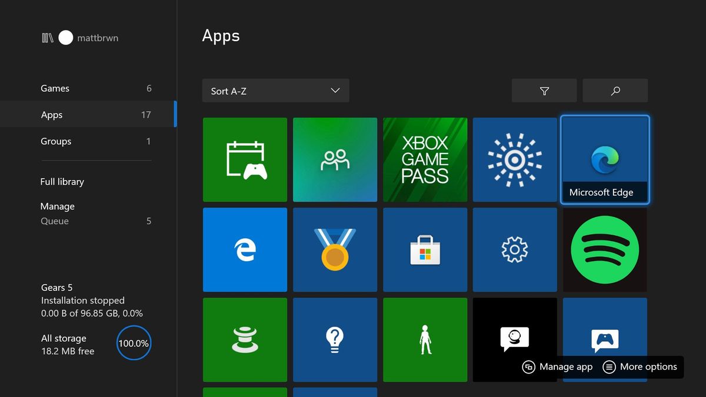This screenshot has height=397, width=706.
Task: Launch Spotify from the apps grid
Action: (x=605, y=249)
